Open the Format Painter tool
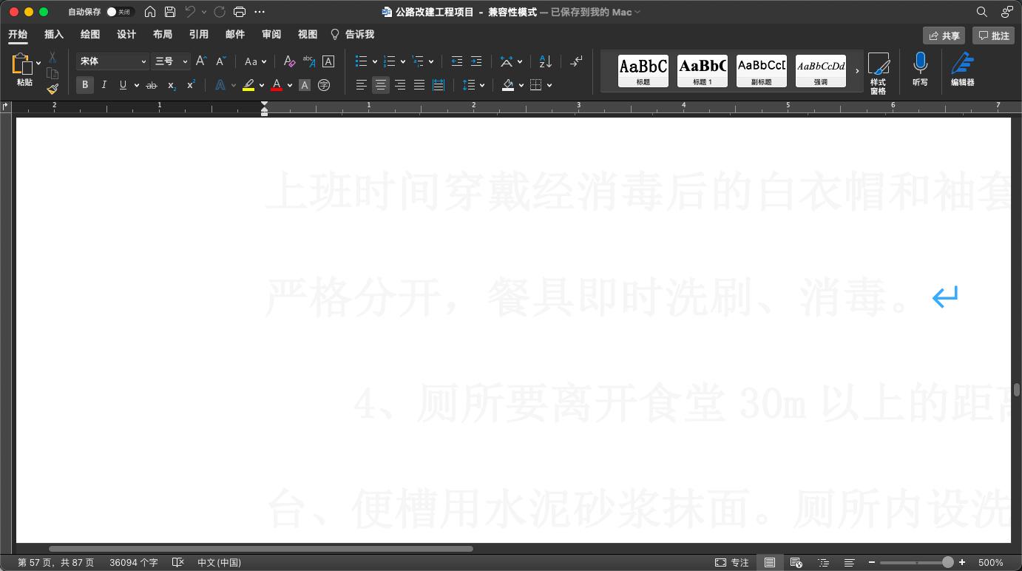The width and height of the screenshot is (1022, 571). click(x=52, y=89)
